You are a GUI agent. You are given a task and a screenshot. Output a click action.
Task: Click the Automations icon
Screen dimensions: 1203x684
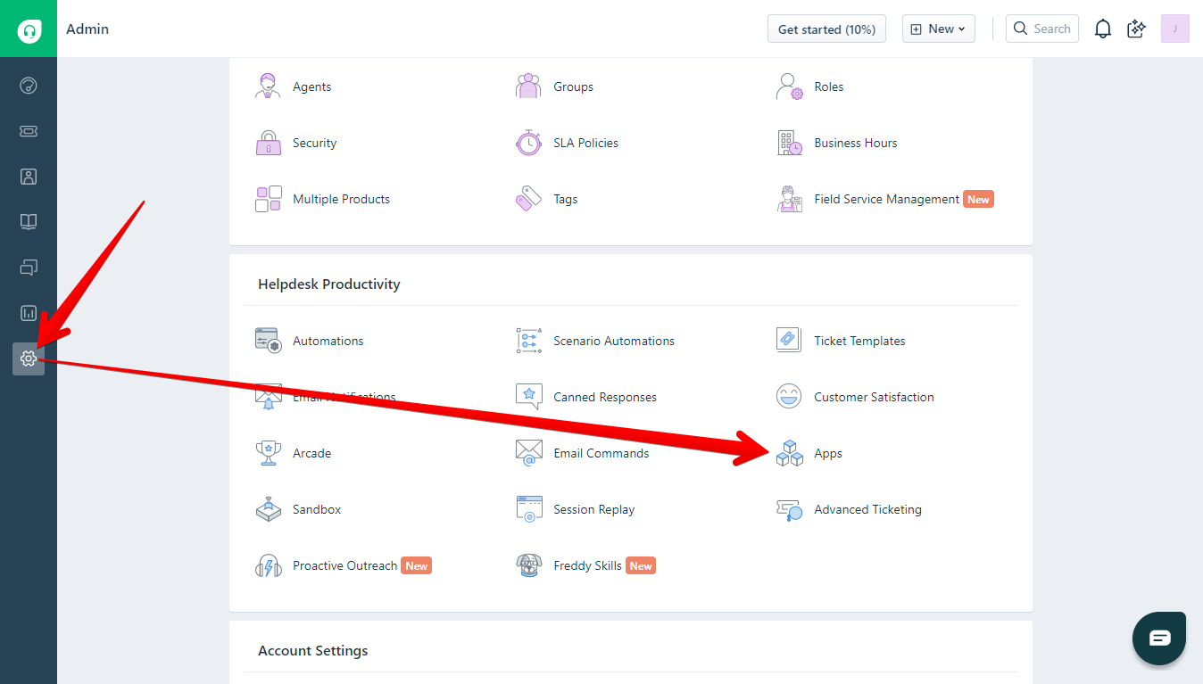tap(268, 341)
